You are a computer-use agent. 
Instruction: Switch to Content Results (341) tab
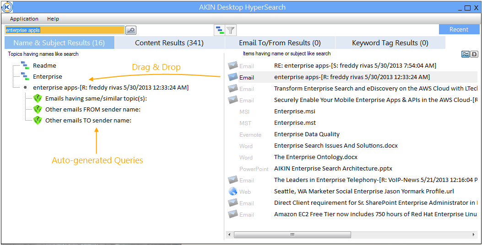pos(169,43)
